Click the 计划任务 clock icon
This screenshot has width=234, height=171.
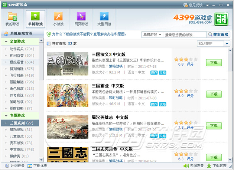(7, 166)
